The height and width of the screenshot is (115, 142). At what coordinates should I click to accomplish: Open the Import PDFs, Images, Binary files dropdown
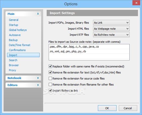[x=111, y=23]
